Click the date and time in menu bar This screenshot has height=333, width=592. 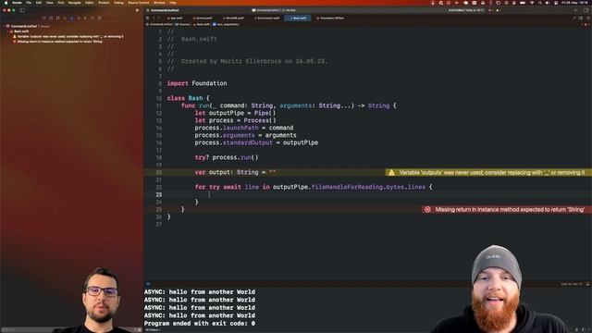pyautogui.click(x=574, y=3)
